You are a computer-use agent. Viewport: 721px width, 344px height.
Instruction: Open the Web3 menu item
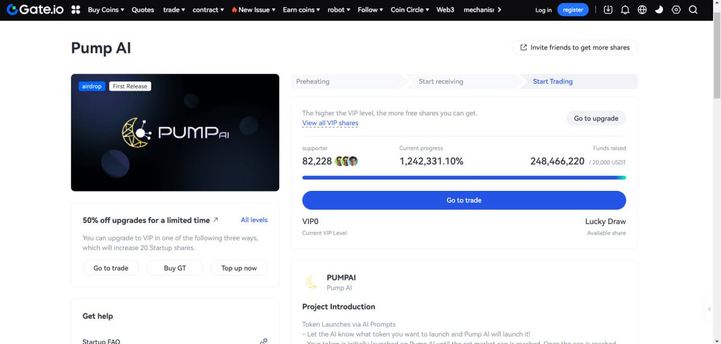(445, 10)
